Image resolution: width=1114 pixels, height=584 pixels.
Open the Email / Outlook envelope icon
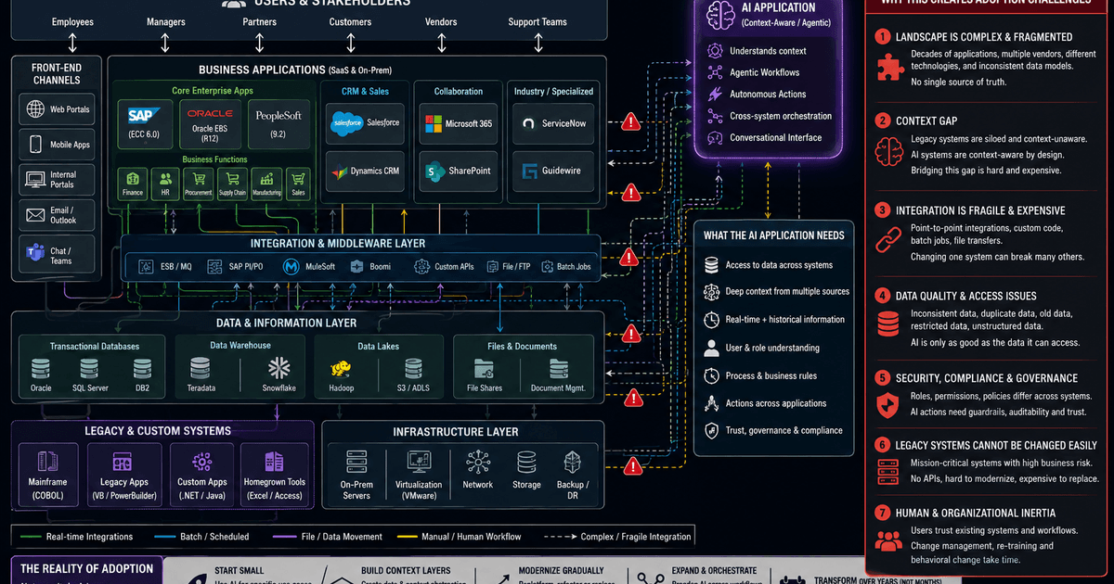35,215
